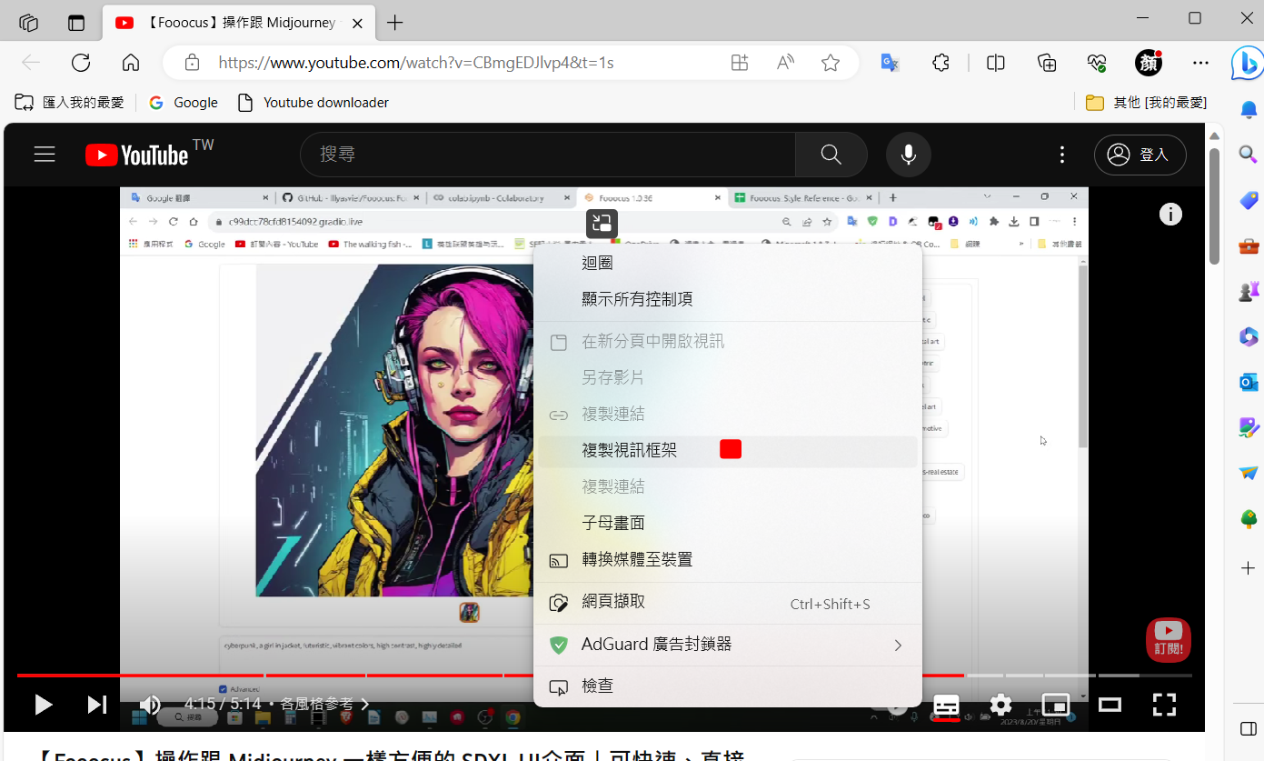Image resolution: width=1264 pixels, height=761 pixels.
Task: Open Edge Settings and more menu
Action: (1201, 63)
